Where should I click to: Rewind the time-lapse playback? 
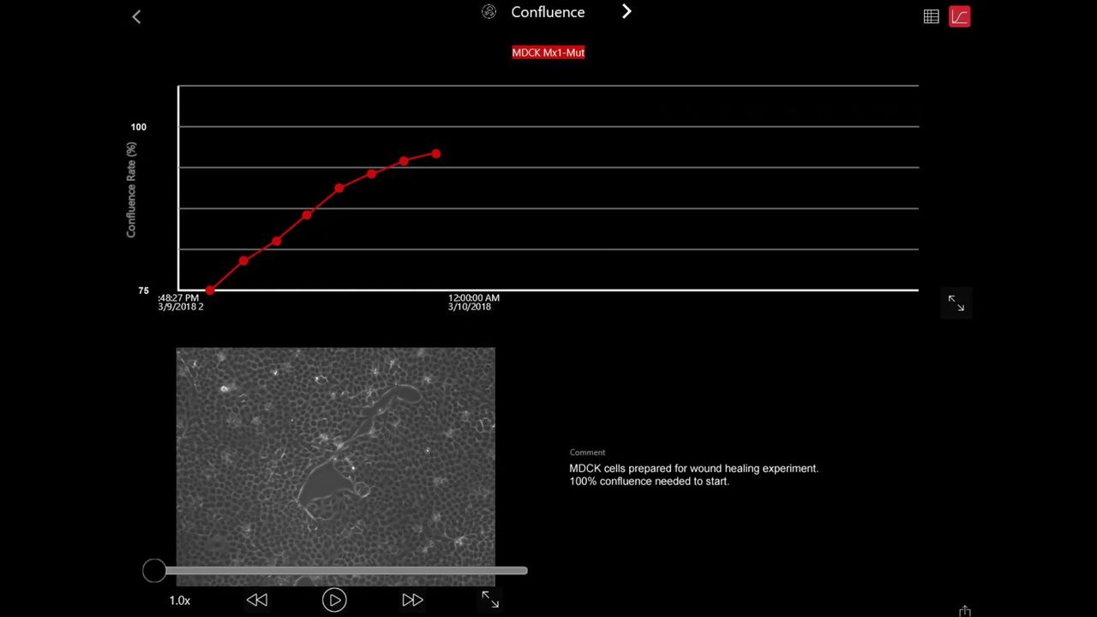(257, 600)
